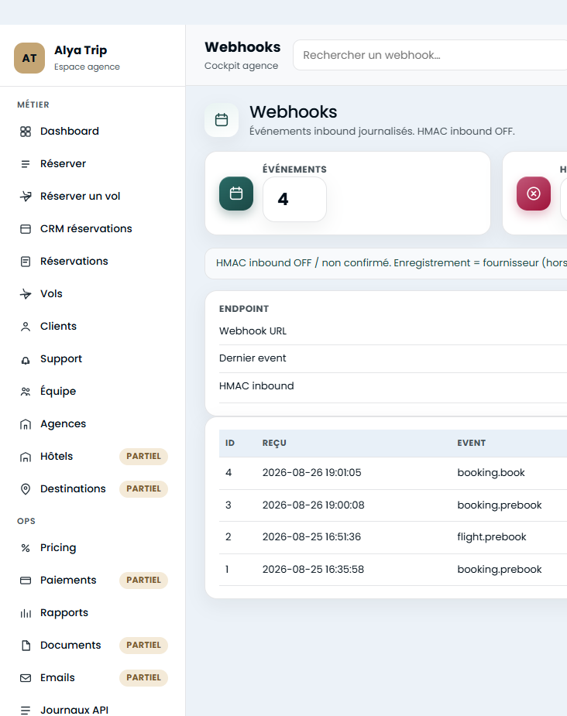Click the Réserver un vol plane icon

26,197
